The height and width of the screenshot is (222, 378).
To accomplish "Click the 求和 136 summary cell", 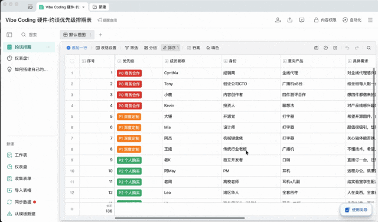I will click(97, 209).
